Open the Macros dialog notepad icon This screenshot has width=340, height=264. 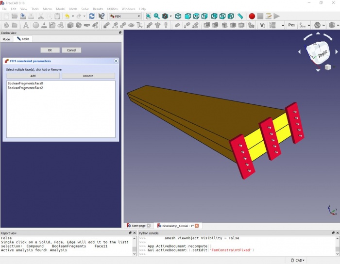coord(269,16)
